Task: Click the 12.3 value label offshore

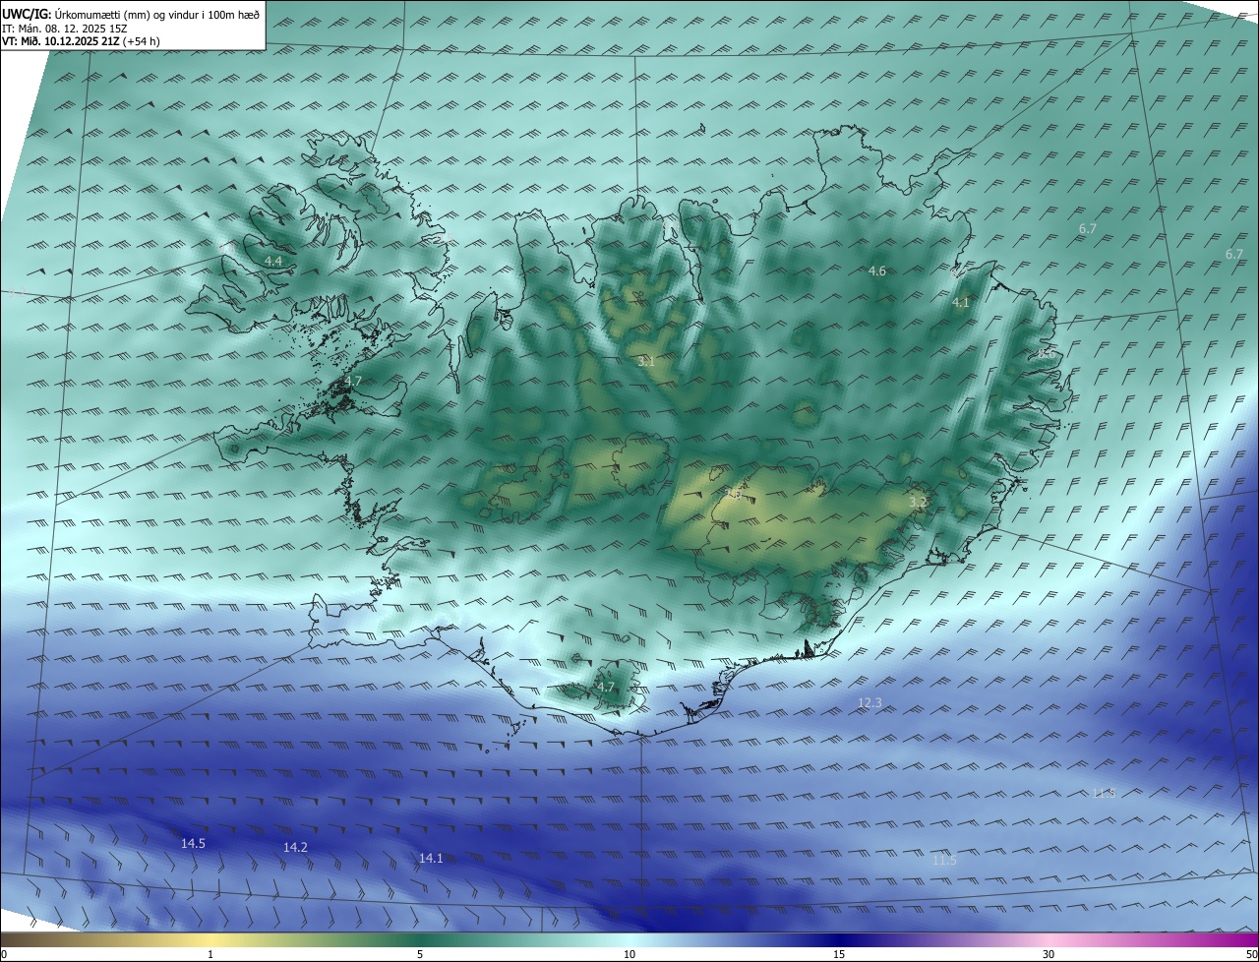Action: (869, 702)
